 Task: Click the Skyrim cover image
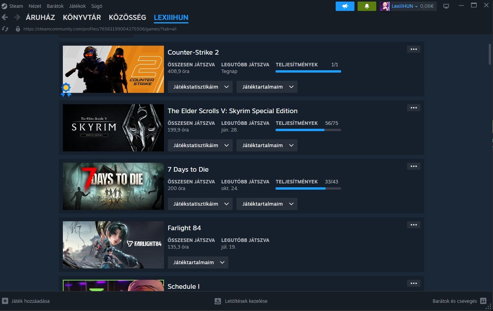point(113,128)
